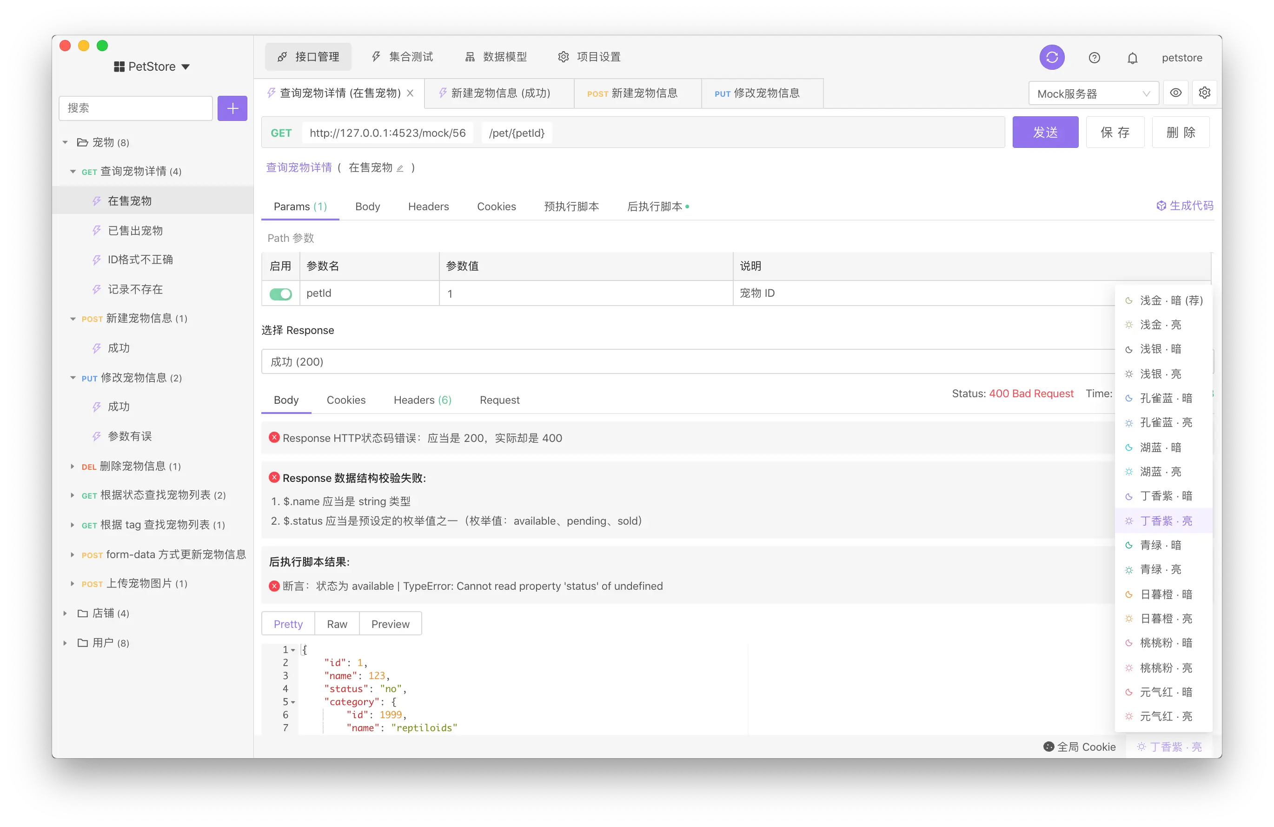
Task: Open 数据模型 in the top toolbar
Action: (496, 56)
